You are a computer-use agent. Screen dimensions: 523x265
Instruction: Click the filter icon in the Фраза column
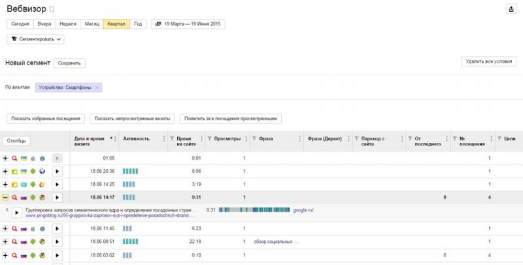coord(254,139)
